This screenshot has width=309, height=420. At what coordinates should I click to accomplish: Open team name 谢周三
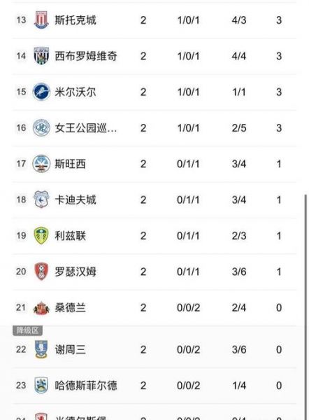pyautogui.click(x=70, y=349)
